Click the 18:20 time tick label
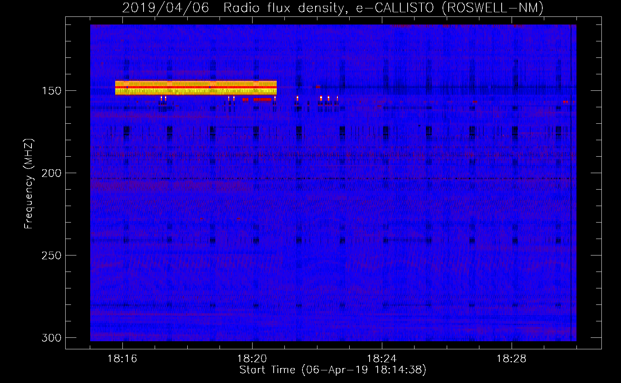 click(252, 359)
